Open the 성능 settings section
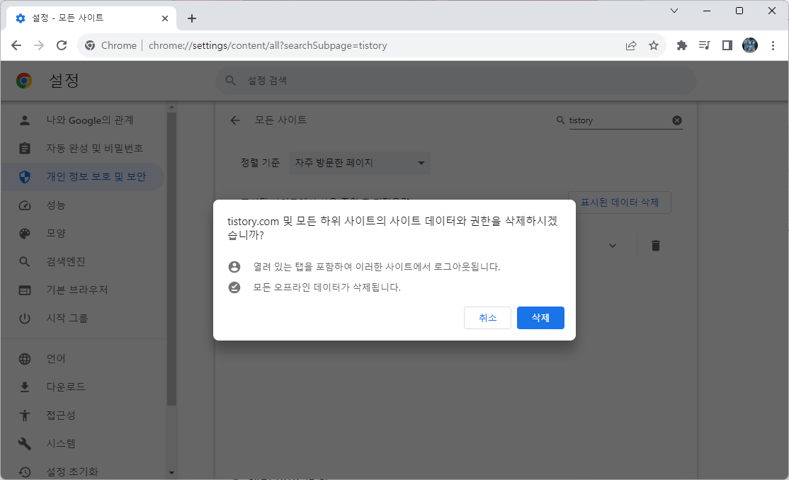Viewport: 789px width, 480px height. tap(83, 205)
